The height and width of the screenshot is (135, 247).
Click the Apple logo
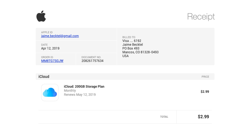41,16
